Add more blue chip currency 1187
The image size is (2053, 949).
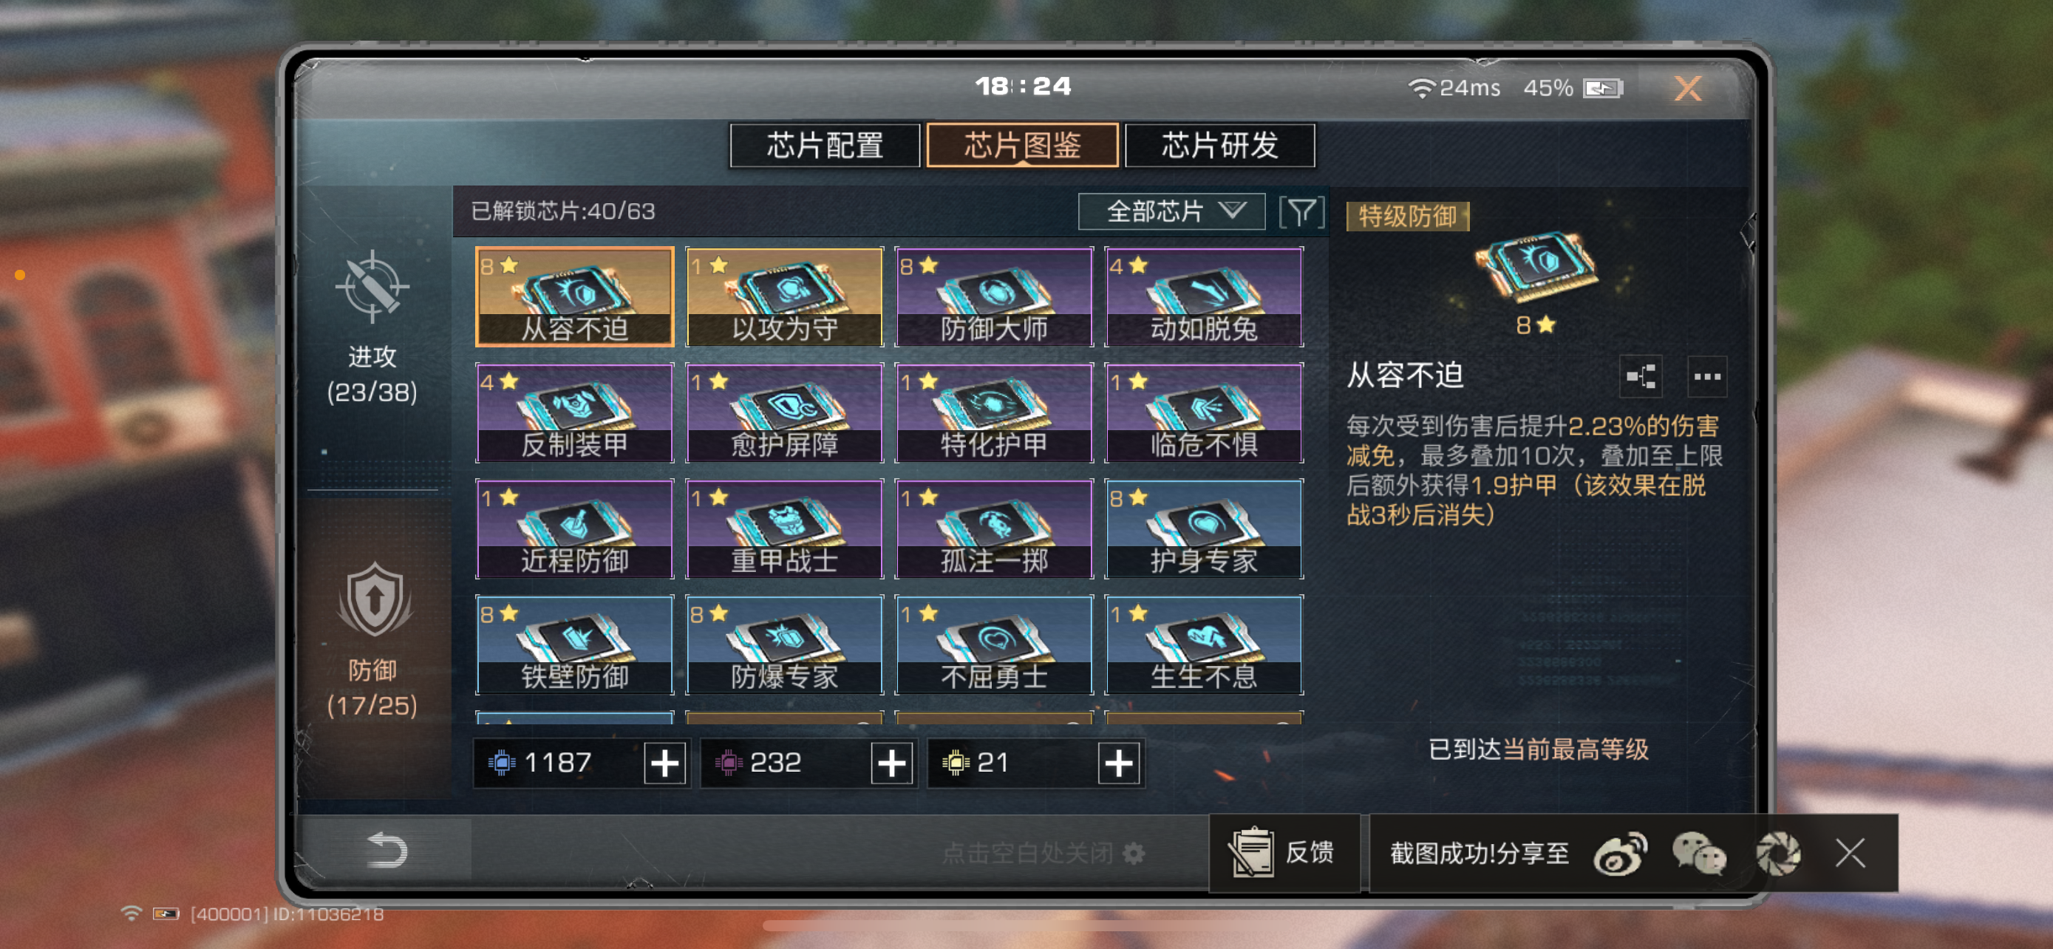pyautogui.click(x=664, y=763)
